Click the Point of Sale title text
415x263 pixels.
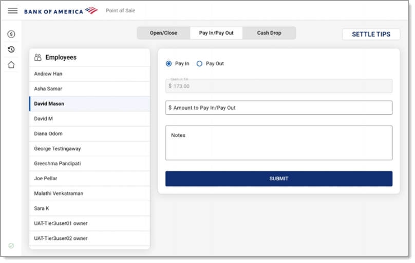point(120,11)
